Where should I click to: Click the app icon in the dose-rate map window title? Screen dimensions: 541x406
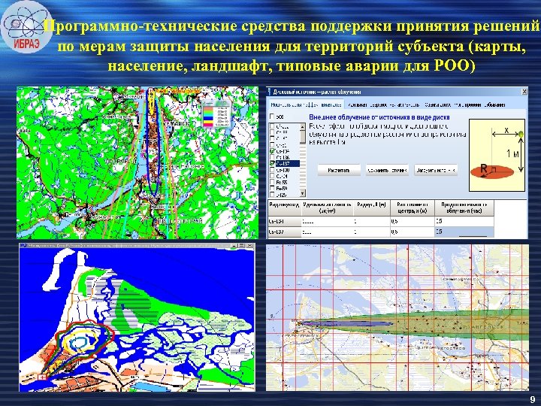pyautogui.click(x=23, y=246)
